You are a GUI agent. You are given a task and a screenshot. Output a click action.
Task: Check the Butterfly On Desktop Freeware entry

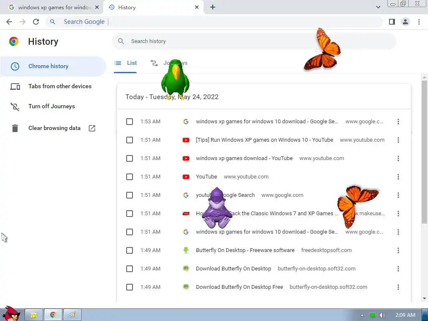(x=130, y=250)
